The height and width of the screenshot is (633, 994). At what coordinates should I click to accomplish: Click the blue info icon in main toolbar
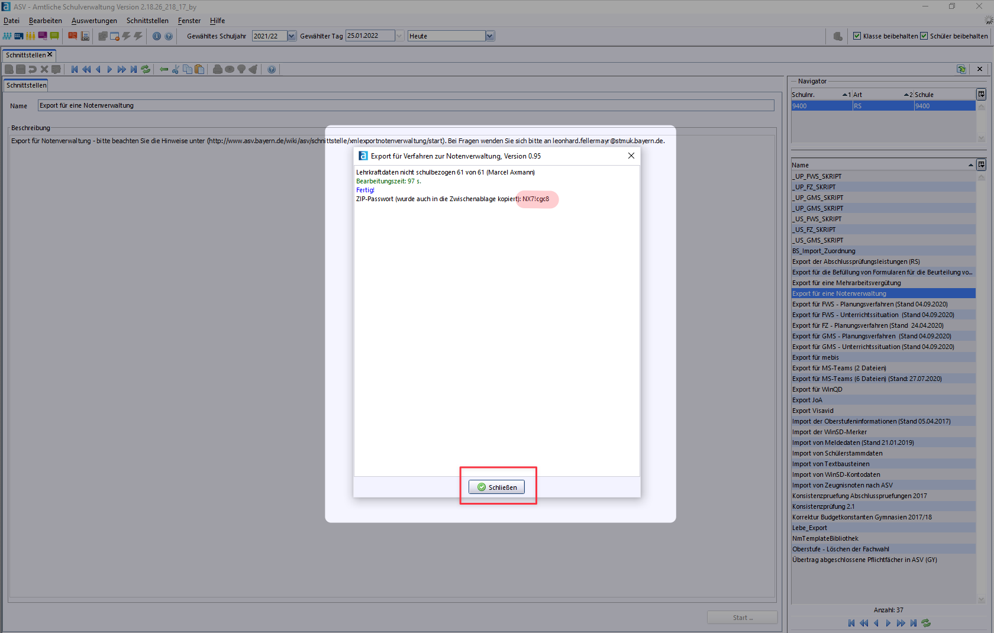[157, 36]
